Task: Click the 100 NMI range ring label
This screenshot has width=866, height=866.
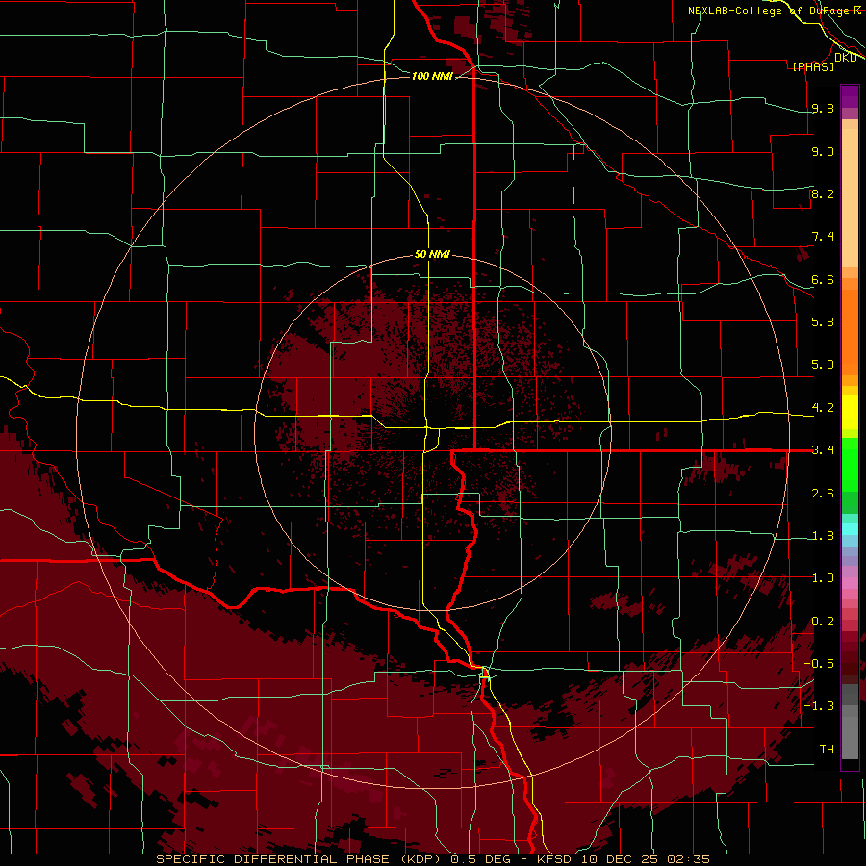Action: click(x=432, y=76)
